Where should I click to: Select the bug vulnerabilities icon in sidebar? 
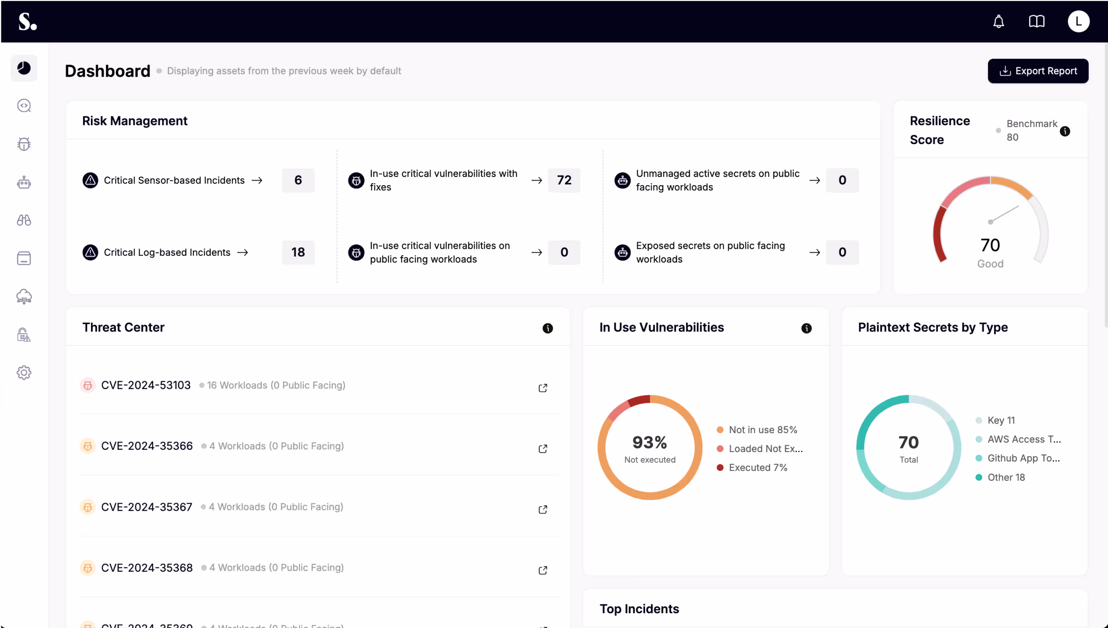coord(24,144)
